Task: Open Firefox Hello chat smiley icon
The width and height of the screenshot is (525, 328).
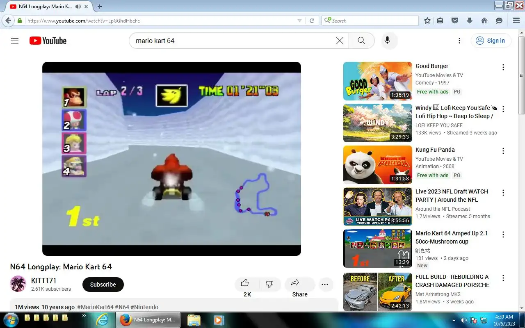Action: 499,20
